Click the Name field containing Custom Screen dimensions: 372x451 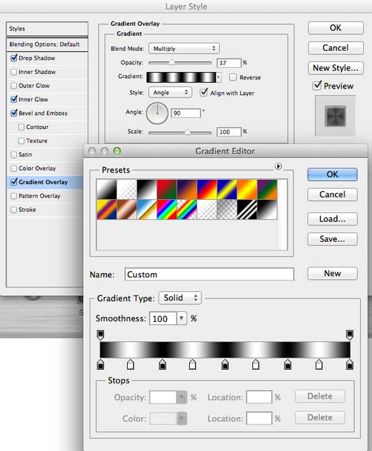click(x=210, y=274)
